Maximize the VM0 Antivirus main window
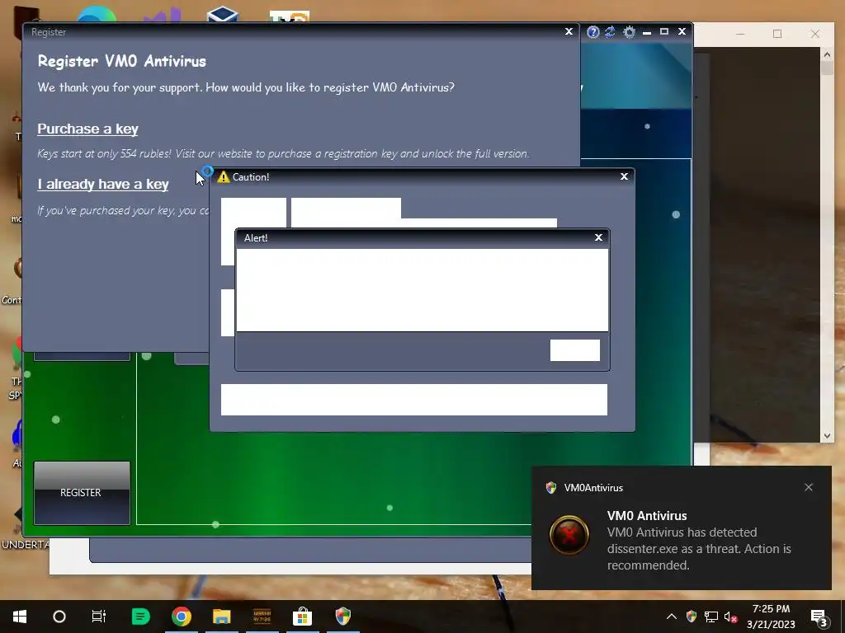The image size is (845, 633). [664, 32]
